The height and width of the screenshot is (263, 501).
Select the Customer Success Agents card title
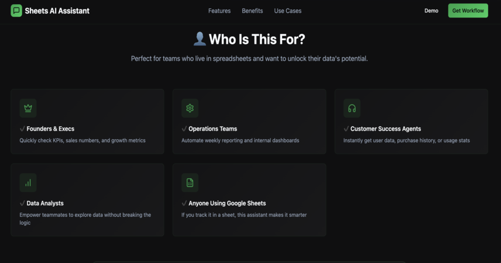(x=386, y=129)
